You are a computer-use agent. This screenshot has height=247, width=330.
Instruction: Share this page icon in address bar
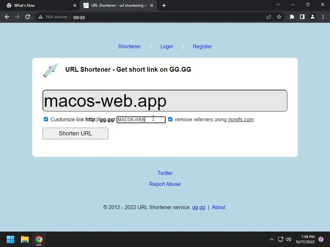click(269, 17)
